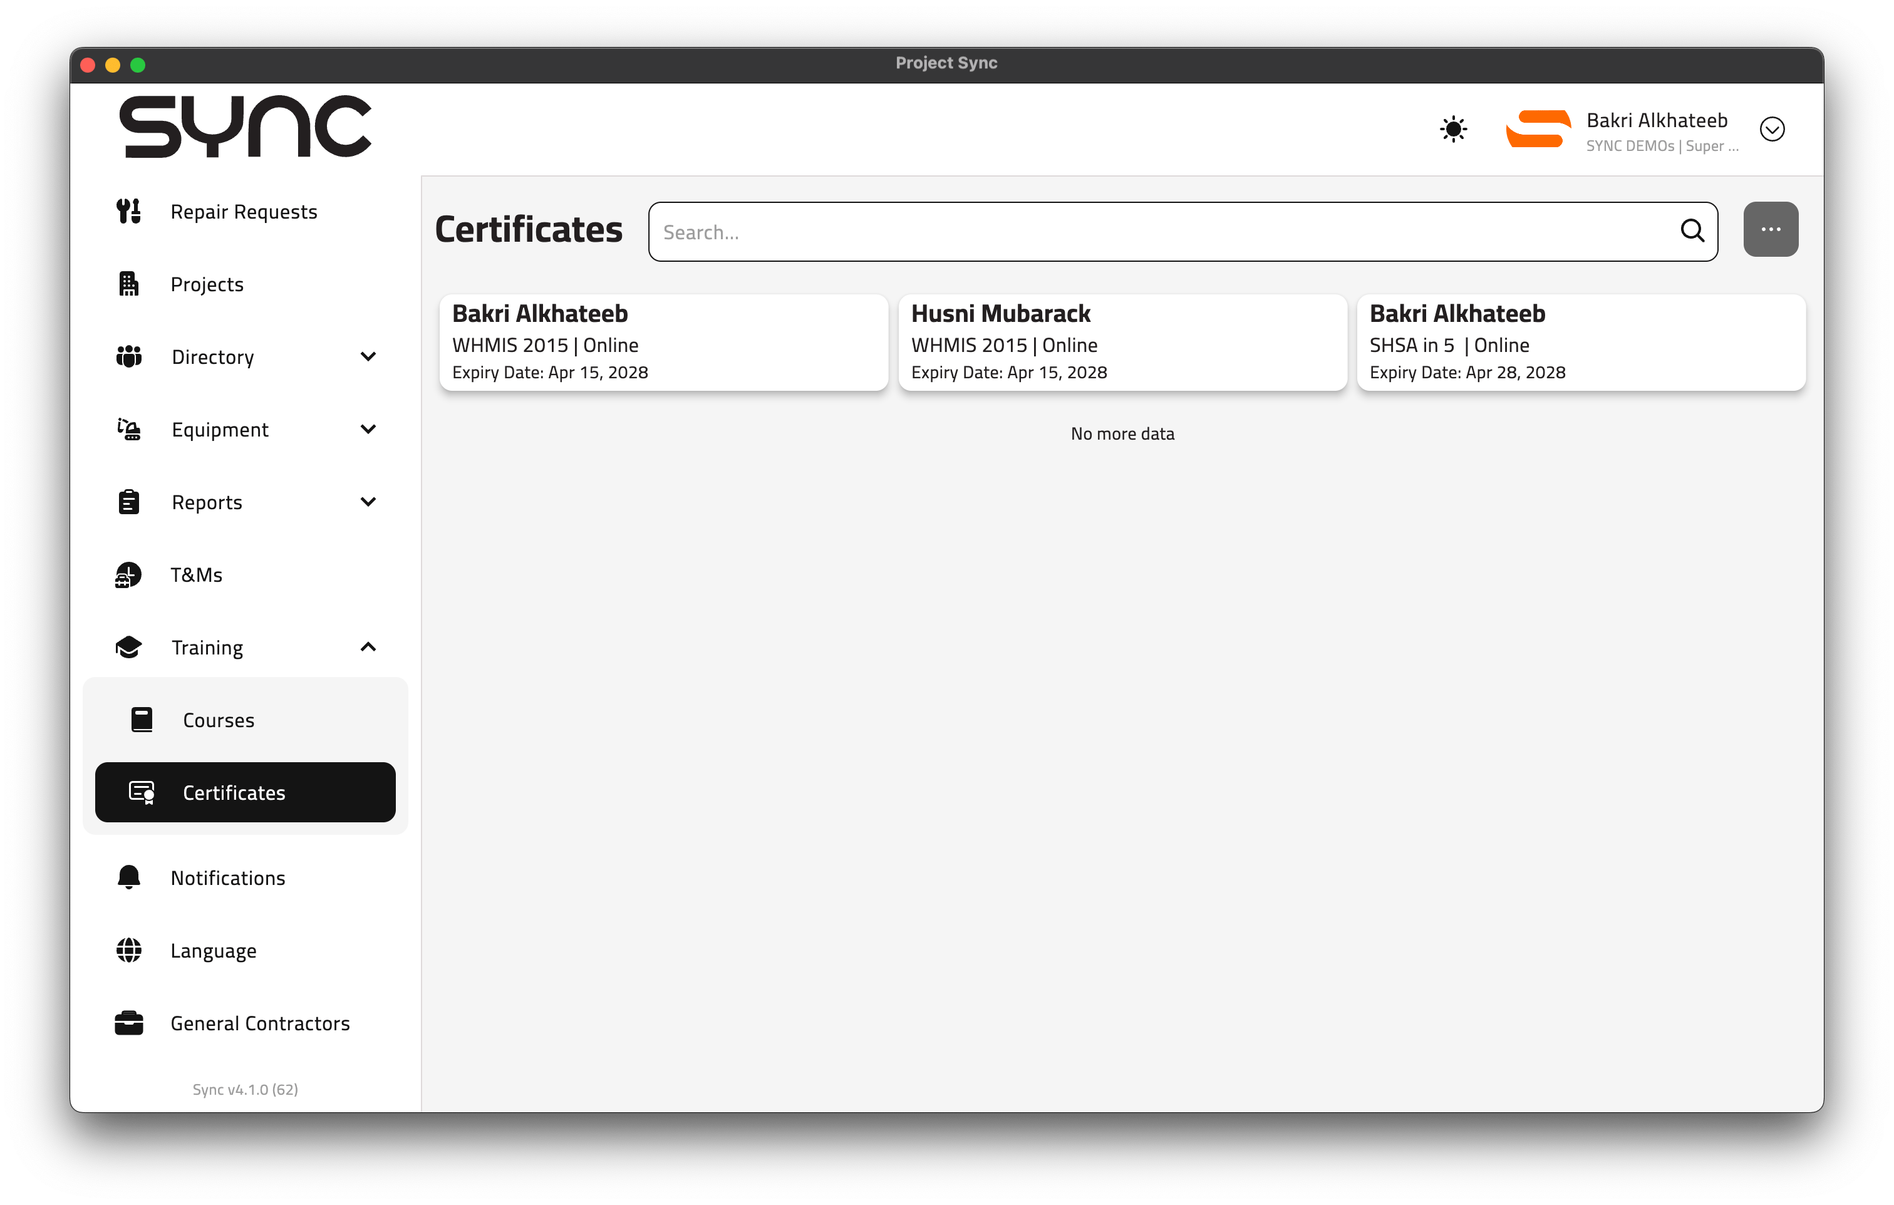Open the Language sidebar item
This screenshot has height=1205, width=1894.
(x=245, y=950)
